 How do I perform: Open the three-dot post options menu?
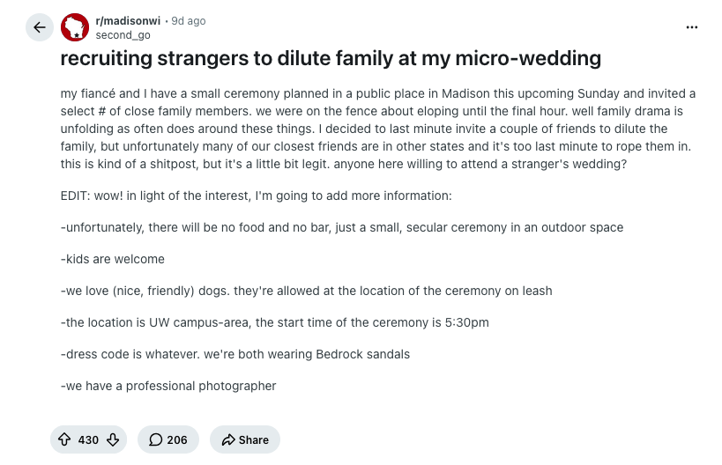pos(692,27)
